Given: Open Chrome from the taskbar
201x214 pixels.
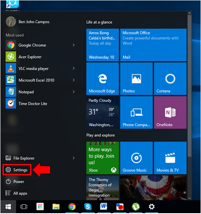Looking at the screenshot, I should tap(72, 207).
